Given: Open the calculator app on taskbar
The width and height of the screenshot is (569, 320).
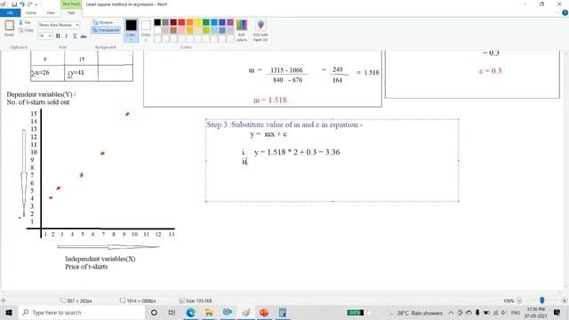Looking at the screenshot, I should point(283,312).
